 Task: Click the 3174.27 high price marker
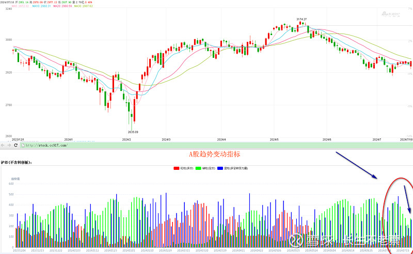tap(301, 19)
